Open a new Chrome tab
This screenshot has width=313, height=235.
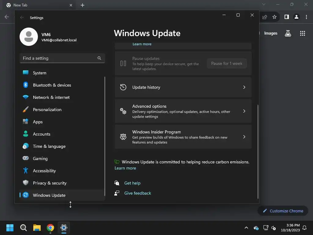click(83, 5)
